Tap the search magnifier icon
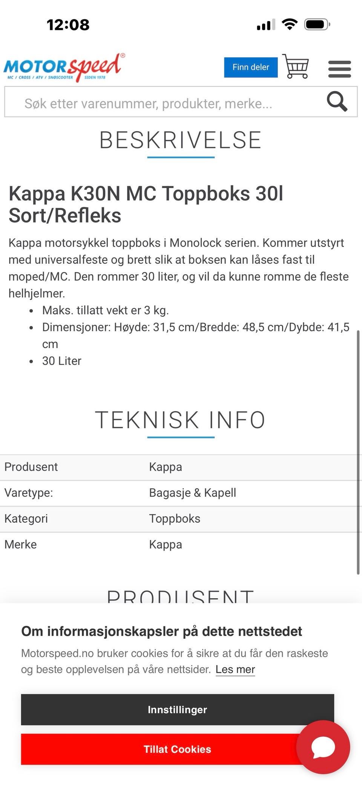Viewport: 362px width, 786px height. coord(337,101)
